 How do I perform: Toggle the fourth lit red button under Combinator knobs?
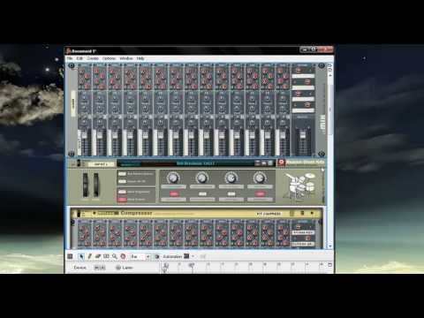pos(260,193)
